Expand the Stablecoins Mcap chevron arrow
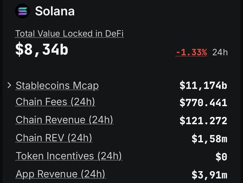Image resolution: width=243 pixels, height=183 pixels. pos(9,85)
